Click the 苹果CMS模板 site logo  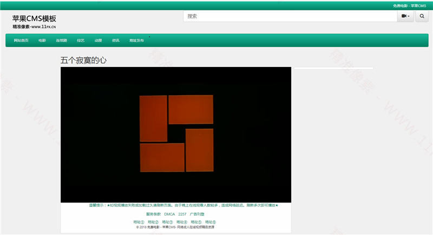34,22
